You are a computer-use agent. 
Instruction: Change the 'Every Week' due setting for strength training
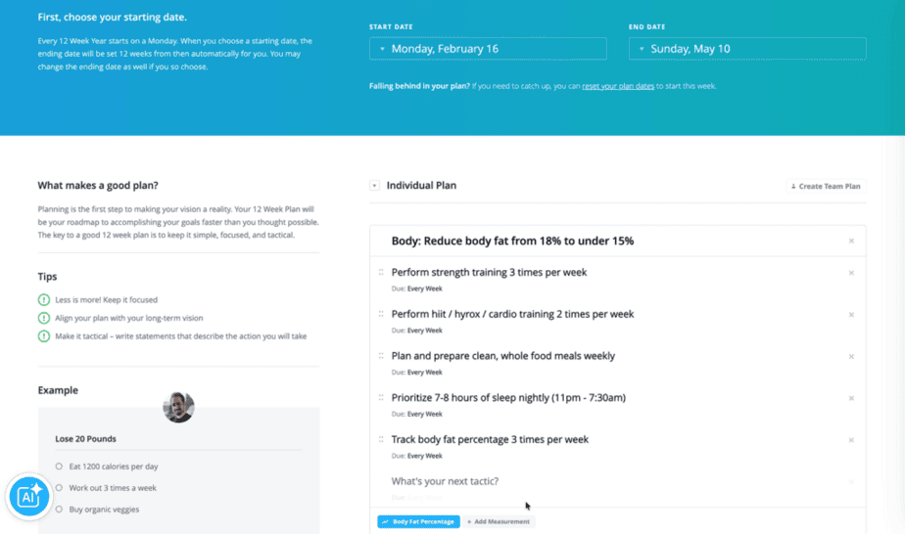425,289
